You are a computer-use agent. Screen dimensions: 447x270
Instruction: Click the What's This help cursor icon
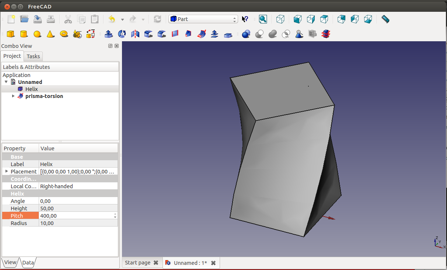point(245,19)
